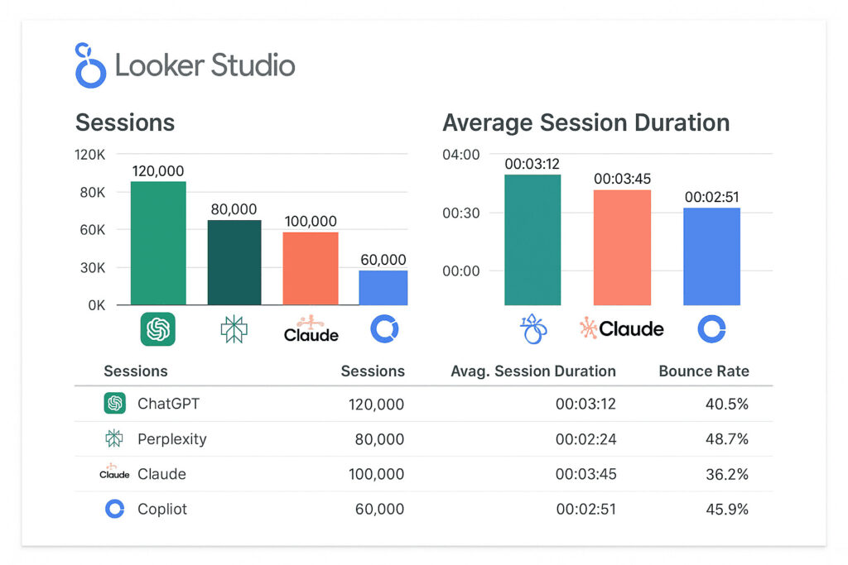Viewport: 848px width, 565px height.
Task: Select the blue 60,000 bar in the Sessions chart
Action: click(x=383, y=288)
